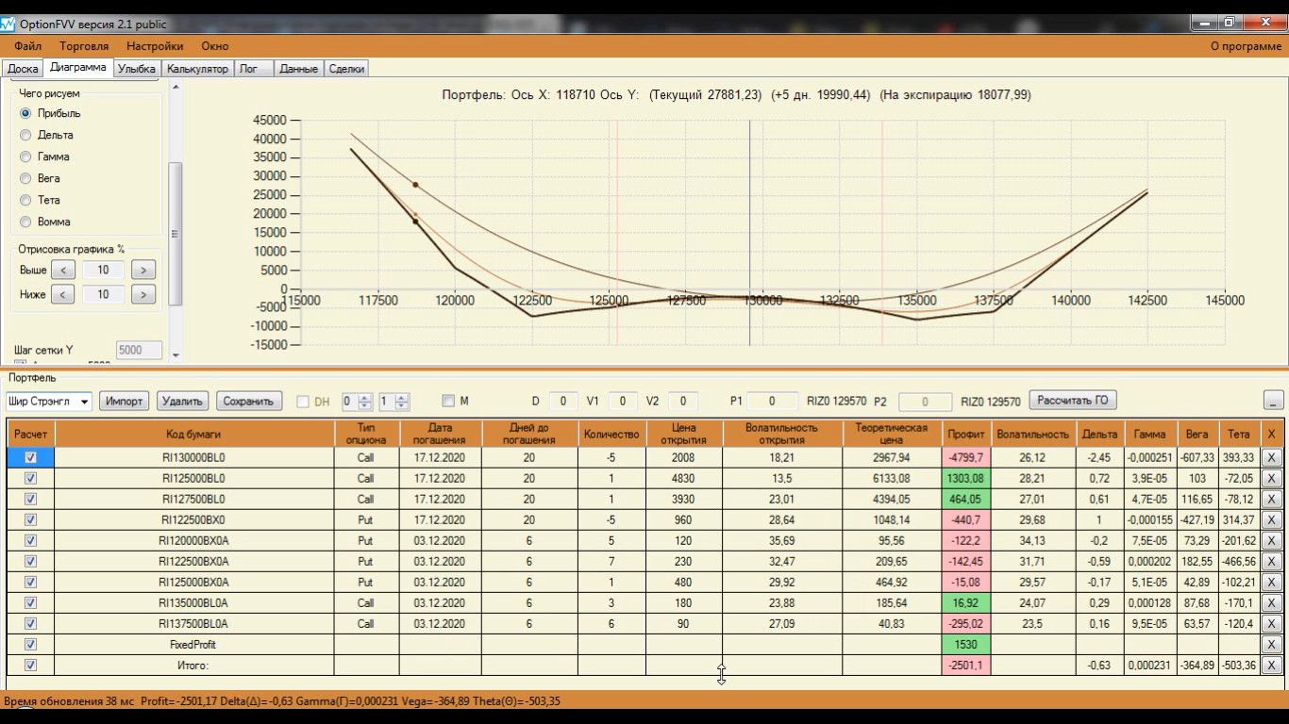Screen dimensions: 1289x724
Task: Increase the Ниже percentage with right arrow
Action: pyautogui.click(x=143, y=294)
